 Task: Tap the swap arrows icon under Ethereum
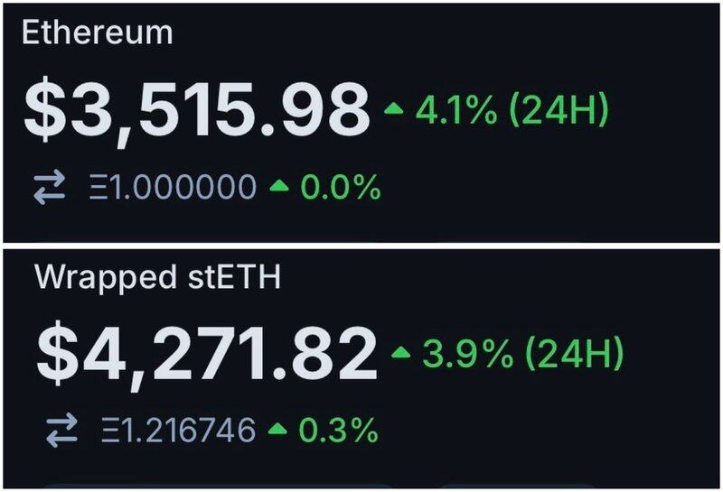point(52,188)
